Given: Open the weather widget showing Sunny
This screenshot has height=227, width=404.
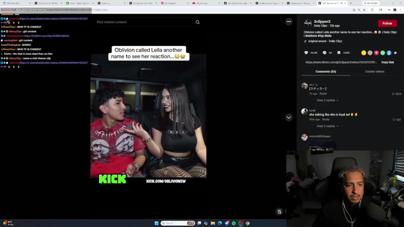Looking at the screenshot, I should tap(9, 223).
